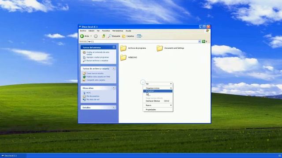The width and height of the screenshot is (282, 158).
Task: Open the Herramientas menu
Action: 118,31
